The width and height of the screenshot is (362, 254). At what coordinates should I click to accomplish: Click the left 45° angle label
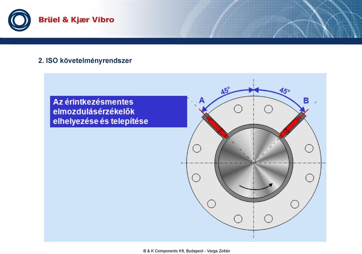(x=225, y=91)
